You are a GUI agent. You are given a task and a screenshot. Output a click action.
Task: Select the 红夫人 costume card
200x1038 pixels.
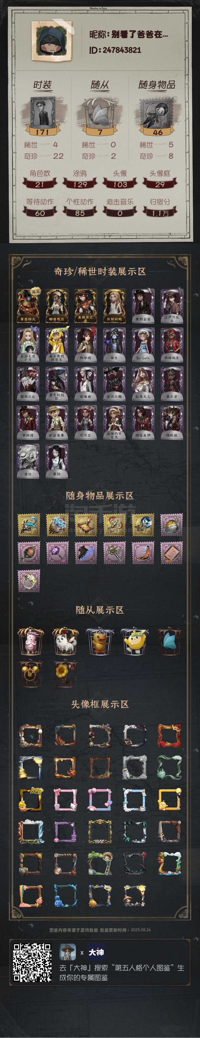[143, 383]
